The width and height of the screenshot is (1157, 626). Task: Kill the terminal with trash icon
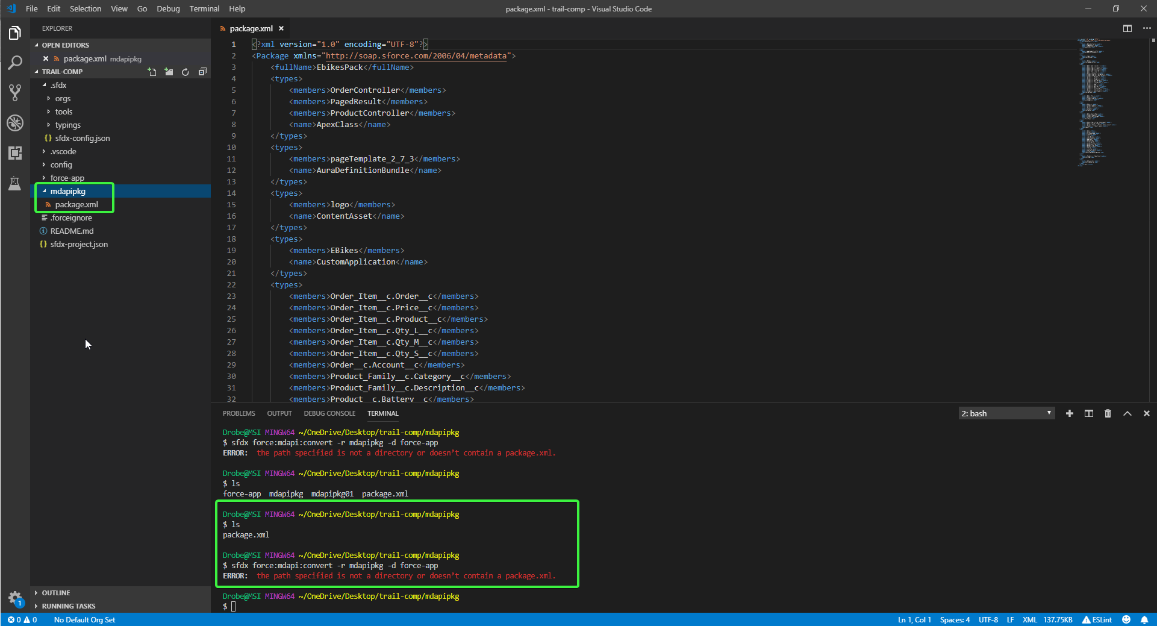[x=1108, y=413]
